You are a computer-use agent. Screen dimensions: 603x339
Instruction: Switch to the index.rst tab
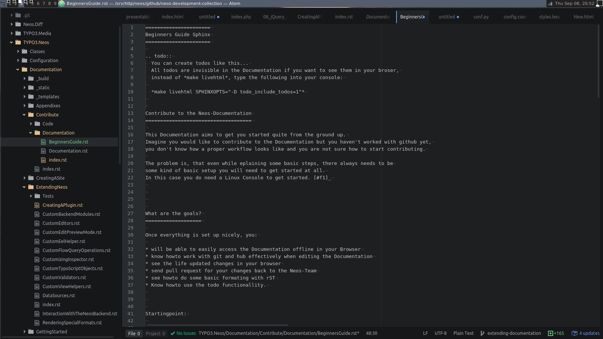(x=344, y=17)
